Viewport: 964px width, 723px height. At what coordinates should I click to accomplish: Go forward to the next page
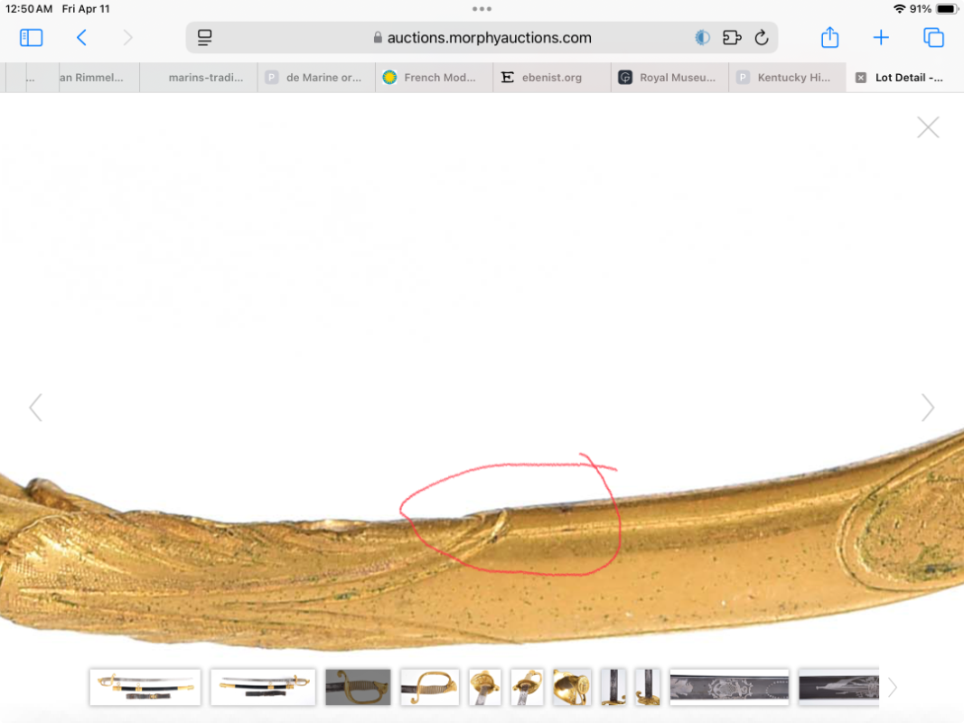click(x=127, y=37)
